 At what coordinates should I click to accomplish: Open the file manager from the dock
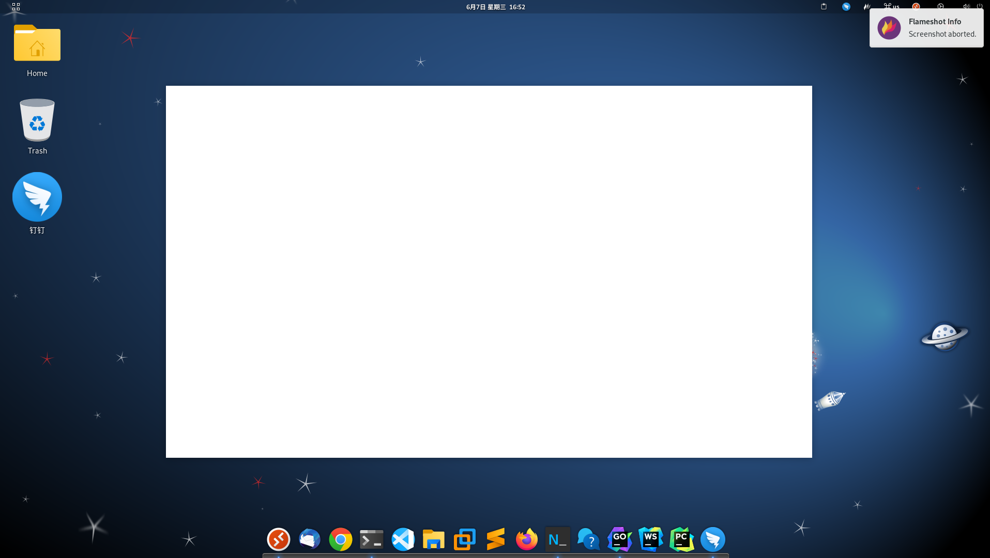pyautogui.click(x=433, y=539)
